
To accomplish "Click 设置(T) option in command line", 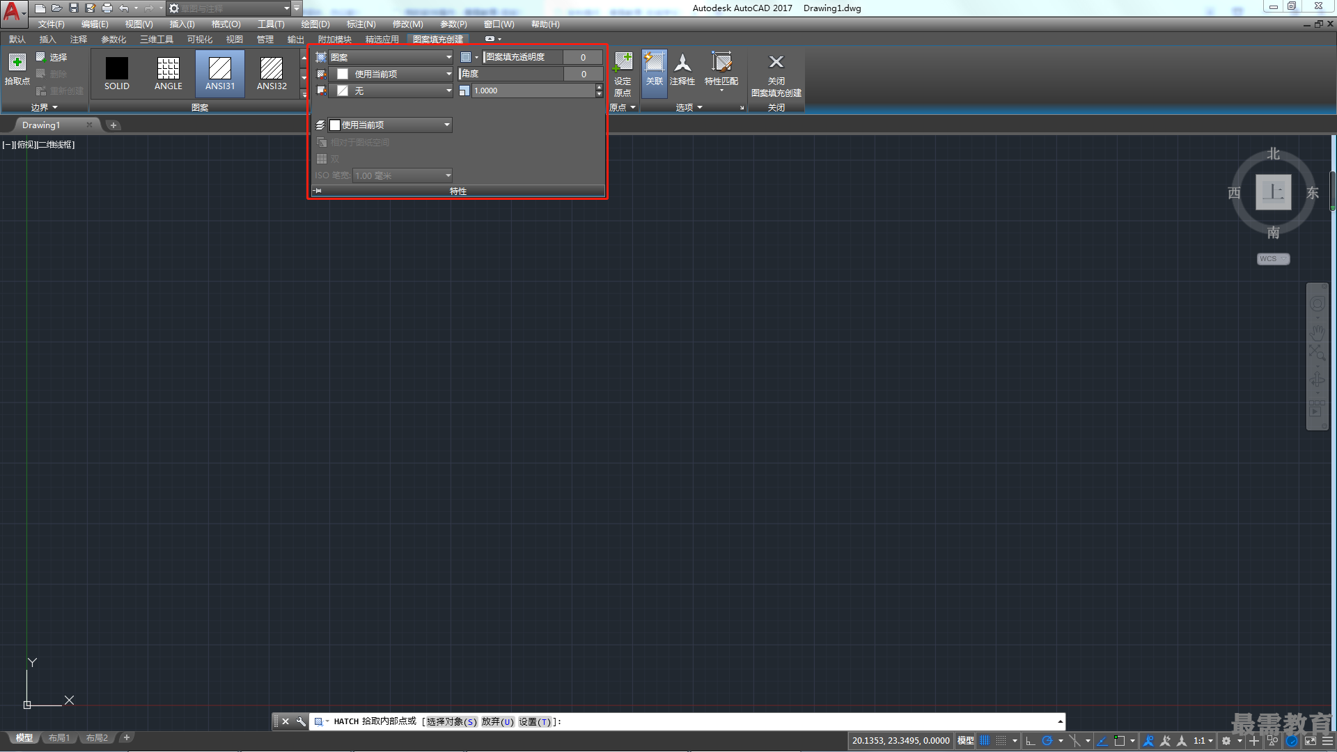I will point(535,722).
